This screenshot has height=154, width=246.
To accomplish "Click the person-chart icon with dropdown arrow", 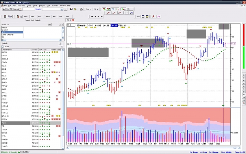I will coord(19,17).
